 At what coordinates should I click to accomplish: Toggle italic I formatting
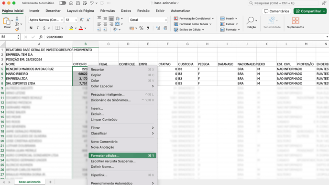(x=38, y=28)
